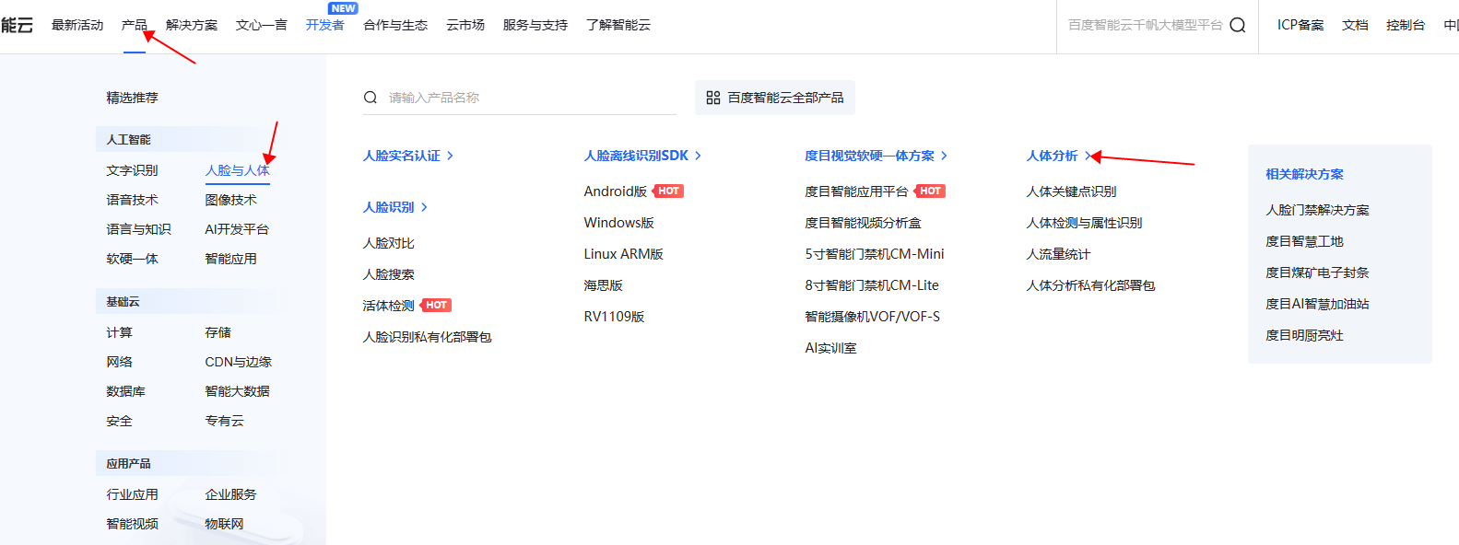The height and width of the screenshot is (545, 1459).
Task: Open the 活体检测 product link
Action: pos(389,306)
